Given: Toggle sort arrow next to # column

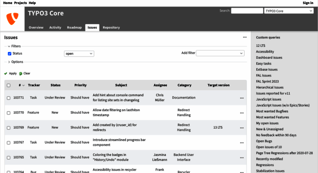Looking at the screenshot, I should coord(23,85).
